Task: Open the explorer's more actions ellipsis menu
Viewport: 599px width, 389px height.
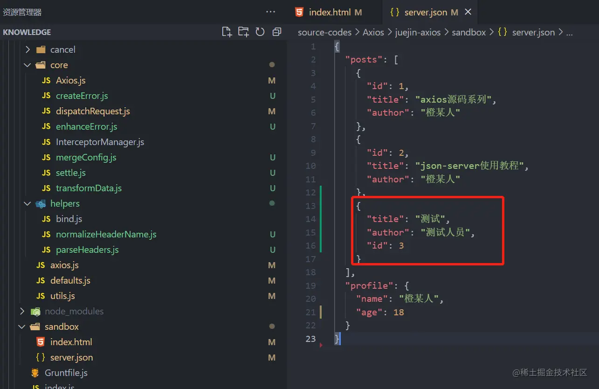Action: point(270,12)
